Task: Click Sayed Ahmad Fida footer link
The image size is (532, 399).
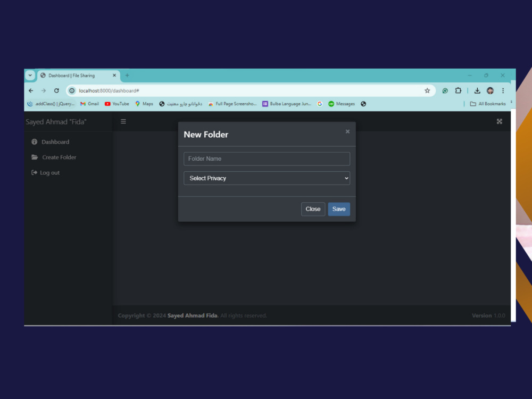Action: [x=193, y=315]
